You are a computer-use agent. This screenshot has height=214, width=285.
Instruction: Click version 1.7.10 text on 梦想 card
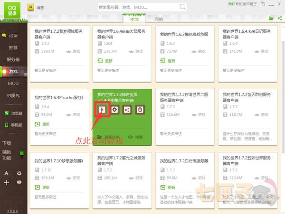pyautogui.click(x=46, y=170)
